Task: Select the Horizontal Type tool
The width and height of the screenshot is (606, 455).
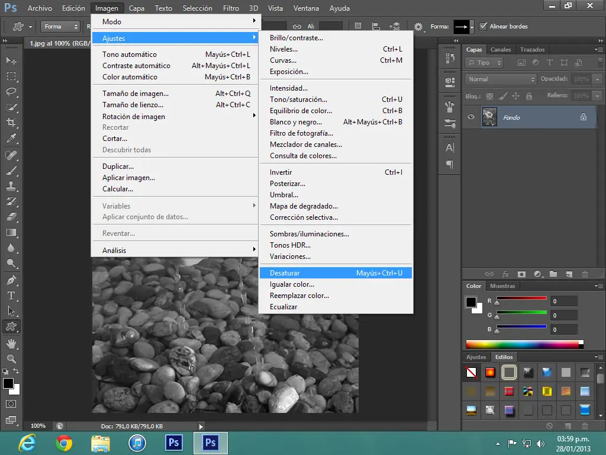Action: tap(11, 296)
